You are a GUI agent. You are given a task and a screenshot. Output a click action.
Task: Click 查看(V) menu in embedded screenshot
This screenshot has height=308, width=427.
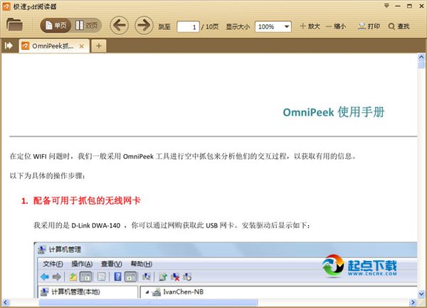(112, 264)
